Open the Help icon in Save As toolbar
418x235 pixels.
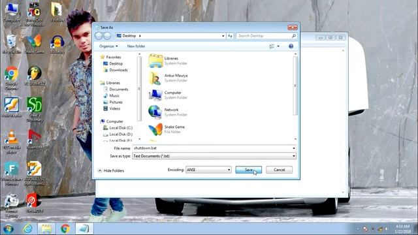(x=291, y=46)
